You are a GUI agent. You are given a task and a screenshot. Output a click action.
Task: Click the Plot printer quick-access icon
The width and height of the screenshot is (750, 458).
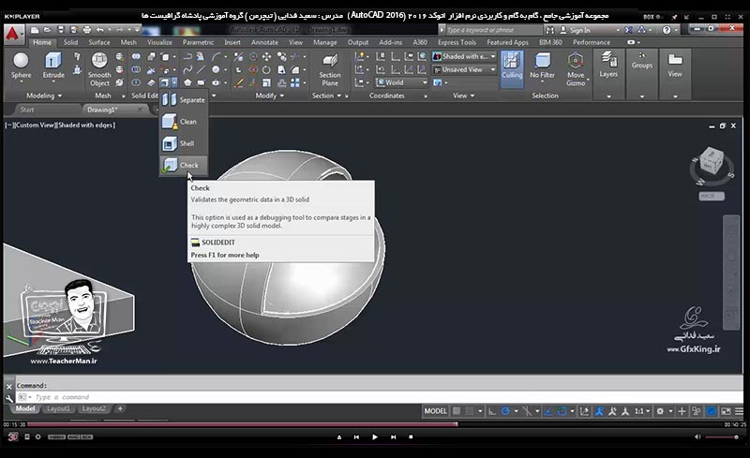click(x=87, y=30)
